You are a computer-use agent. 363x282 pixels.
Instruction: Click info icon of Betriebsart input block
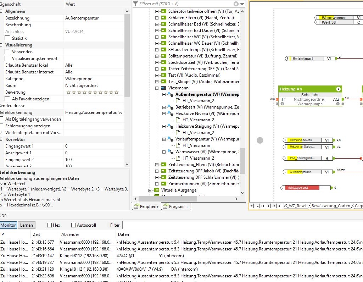pyautogui.click(x=288, y=59)
